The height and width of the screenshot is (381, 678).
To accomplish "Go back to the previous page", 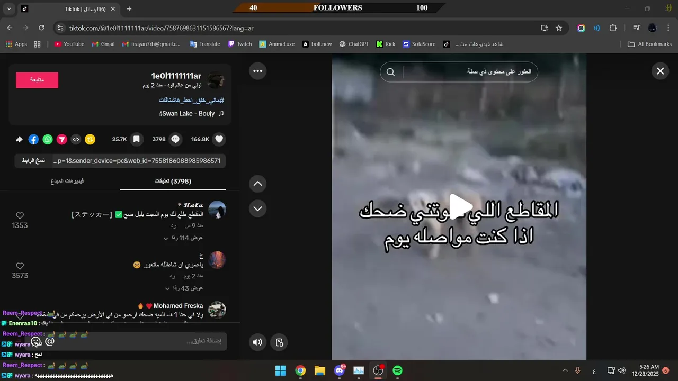I will pos(10,28).
